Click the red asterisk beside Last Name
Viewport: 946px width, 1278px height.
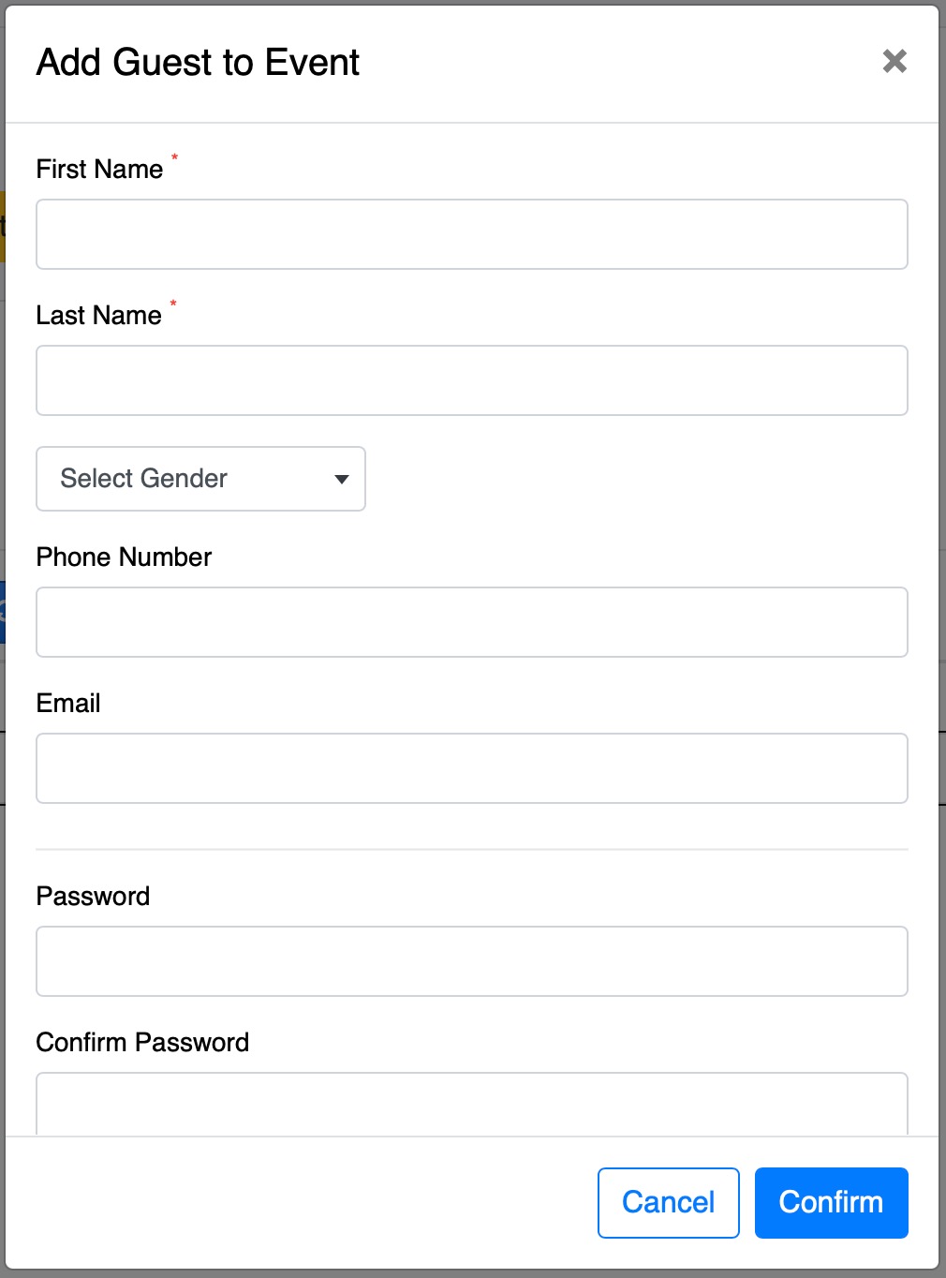pyautogui.click(x=173, y=304)
